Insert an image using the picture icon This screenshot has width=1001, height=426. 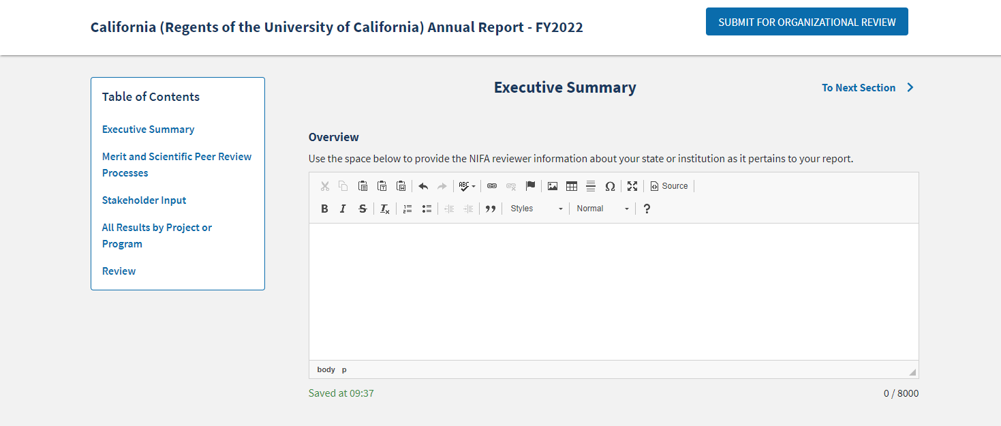click(553, 186)
